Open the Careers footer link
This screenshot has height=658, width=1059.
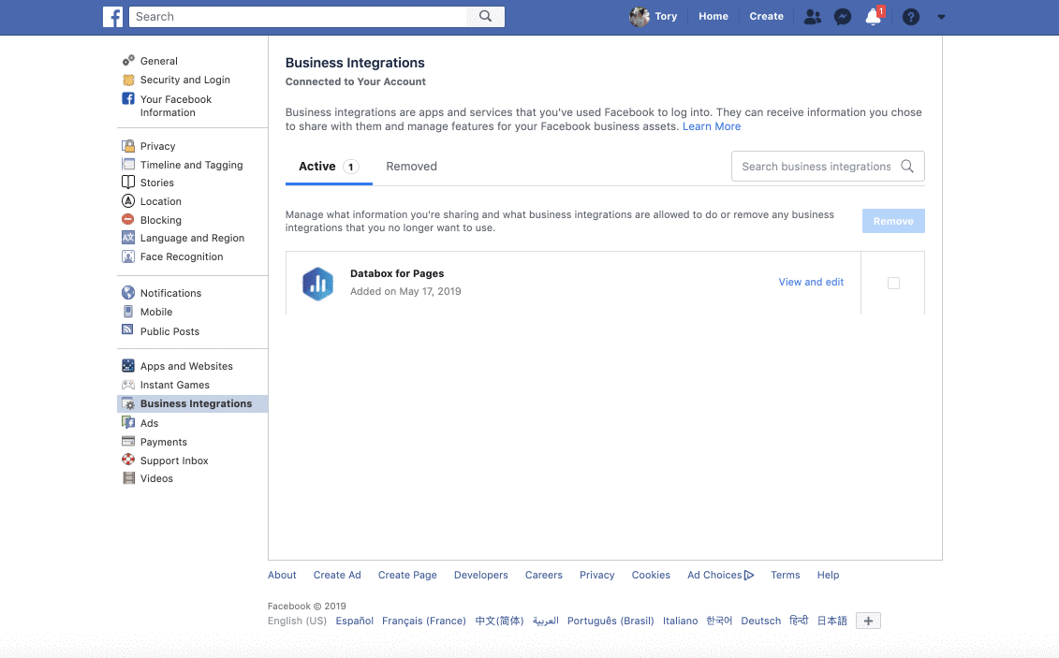point(544,575)
